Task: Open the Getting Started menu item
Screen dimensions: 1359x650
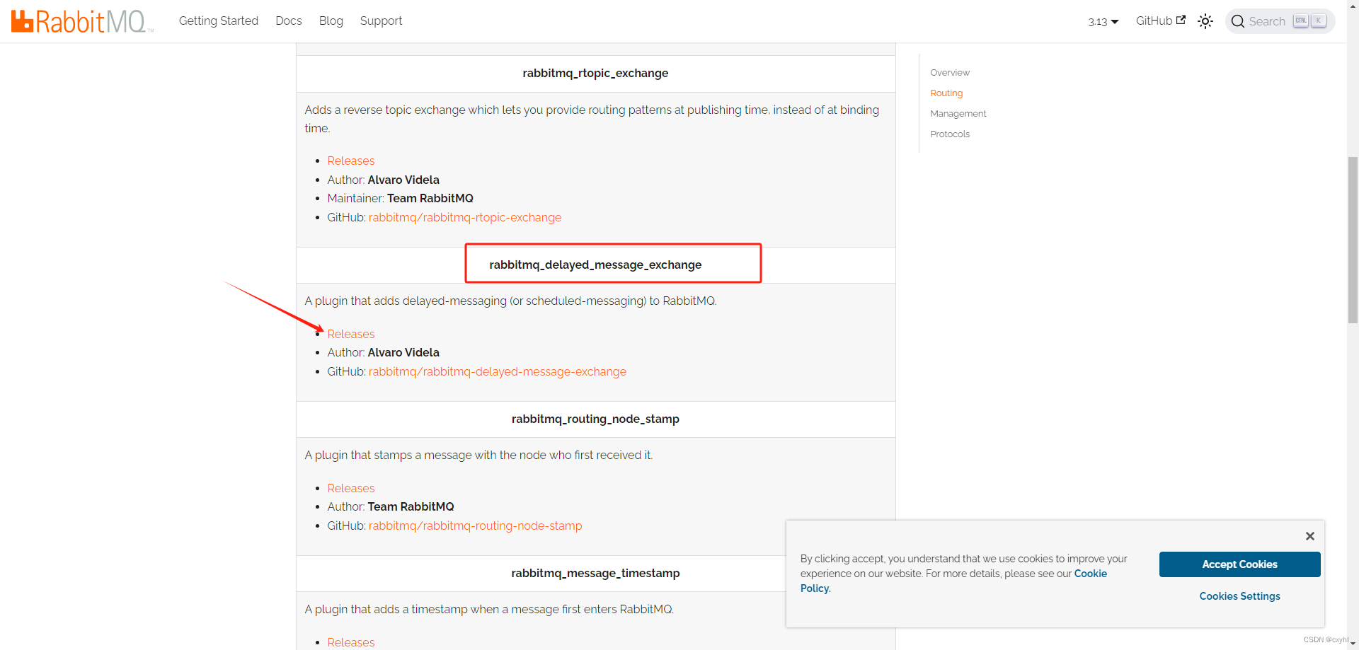Action: click(219, 21)
